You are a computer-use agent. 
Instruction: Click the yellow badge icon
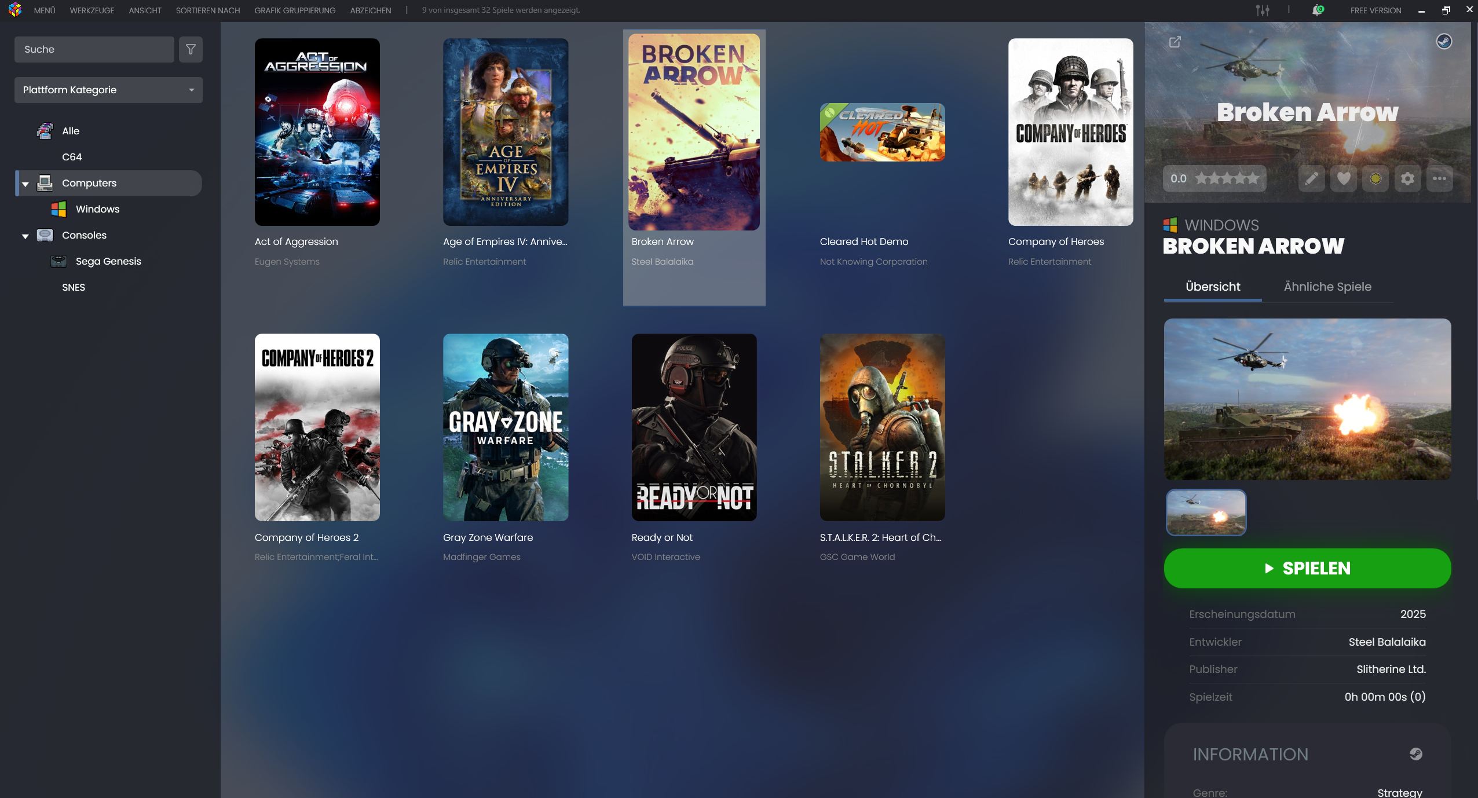click(x=1375, y=178)
